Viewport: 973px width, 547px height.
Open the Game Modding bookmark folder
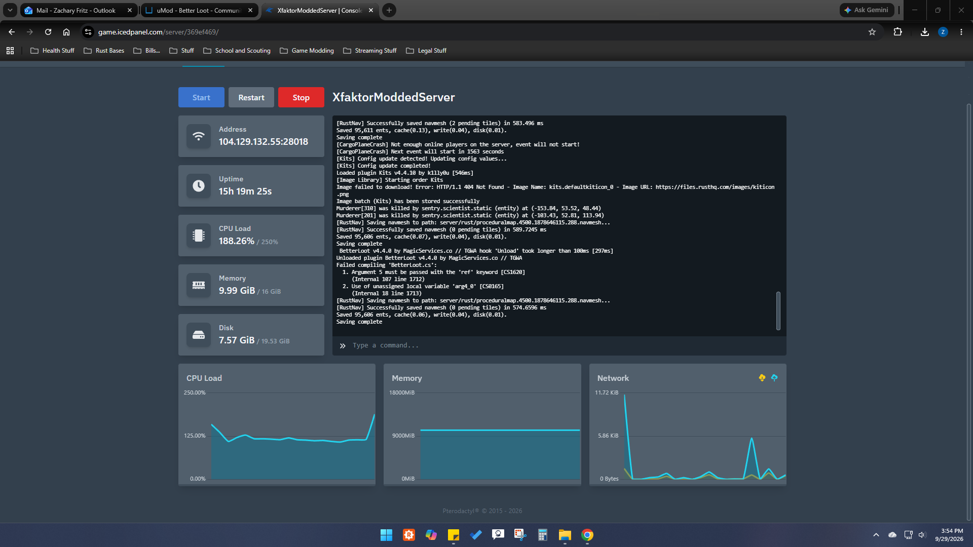(307, 51)
